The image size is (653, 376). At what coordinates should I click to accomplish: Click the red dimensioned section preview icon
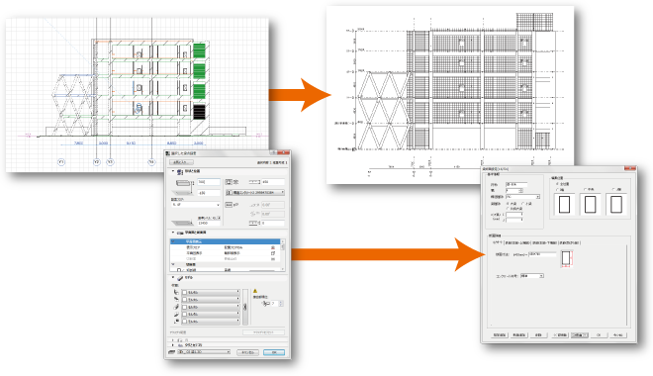(x=566, y=258)
